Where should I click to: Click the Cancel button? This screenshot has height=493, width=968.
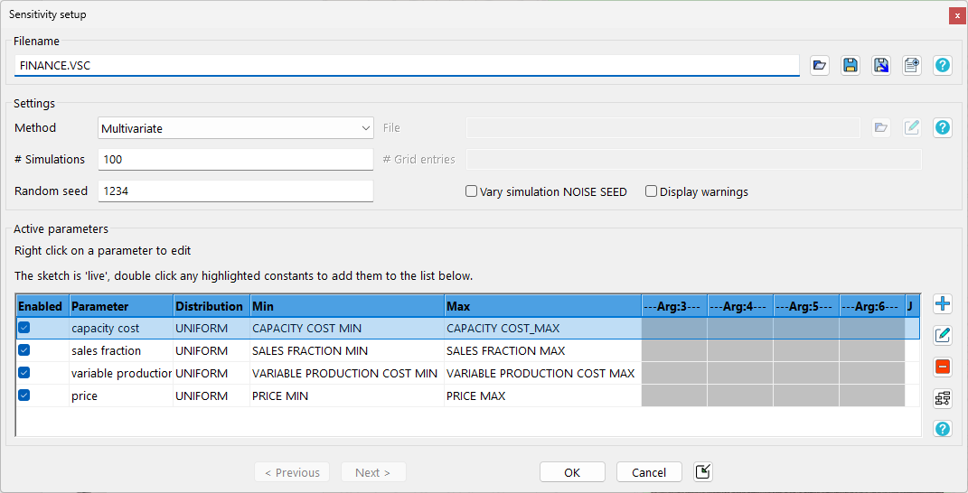(649, 472)
